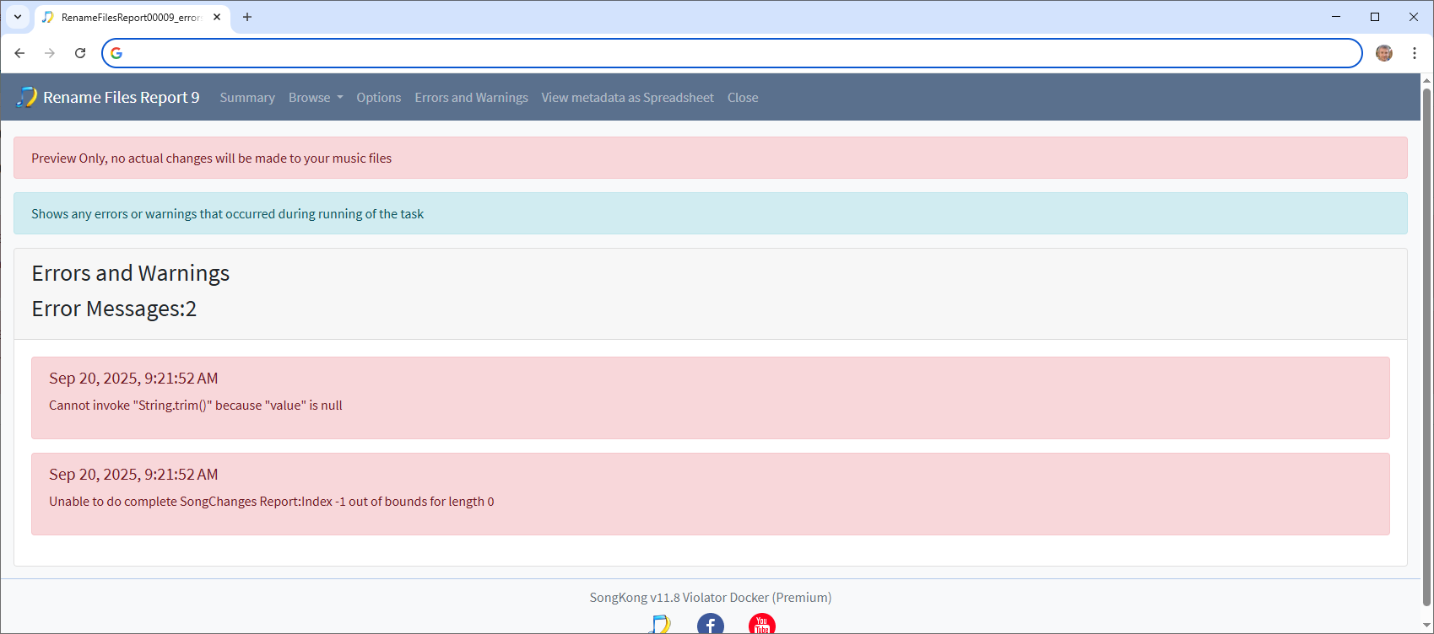Click the browser back arrow
The height and width of the screenshot is (634, 1434).
click(x=19, y=53)
